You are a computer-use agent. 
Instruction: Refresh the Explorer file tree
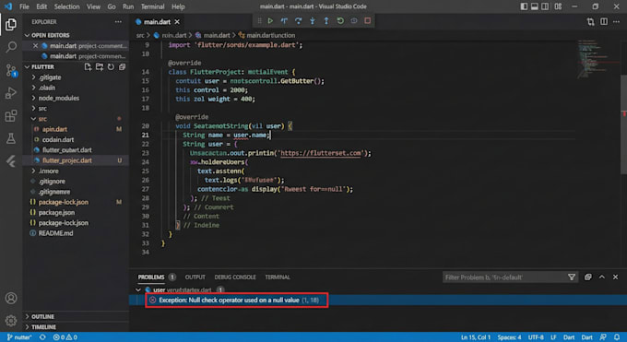tap(111, 66)
